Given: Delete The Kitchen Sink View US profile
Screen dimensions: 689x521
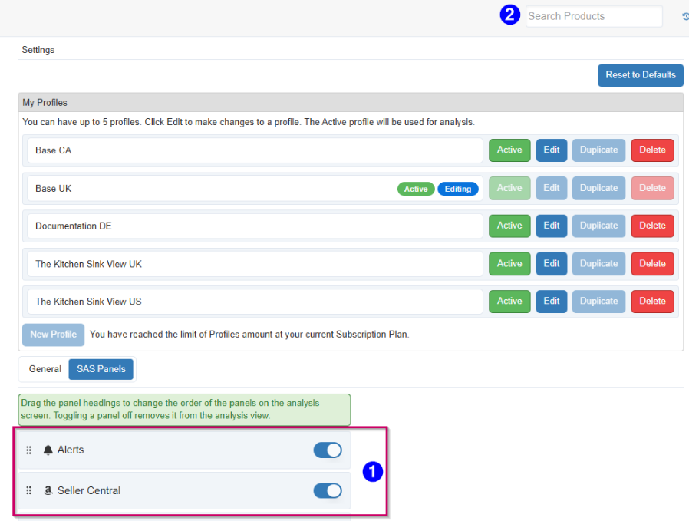Looking at the screenshot, I should (652, 301).
